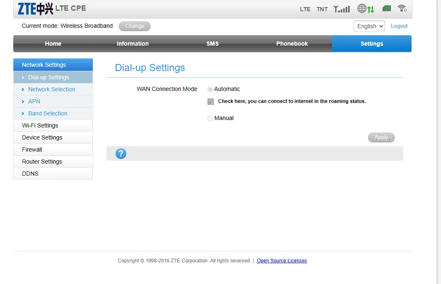Open the blue question mark help icon
The height and width of the screenshot is (284, 441).
tap(121, 154)
